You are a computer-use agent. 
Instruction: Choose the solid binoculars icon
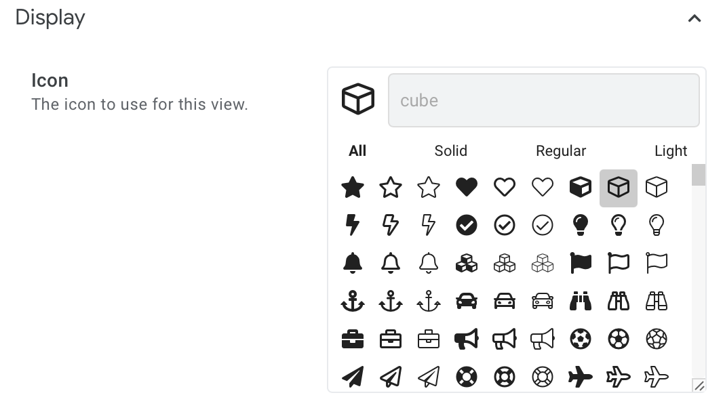[x=581, y=301]
